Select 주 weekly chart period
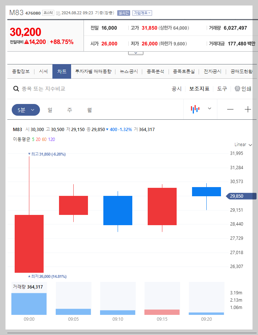 tap(70, 110)
